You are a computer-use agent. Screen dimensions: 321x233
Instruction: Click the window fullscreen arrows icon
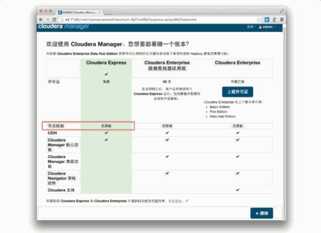(282, 11)
